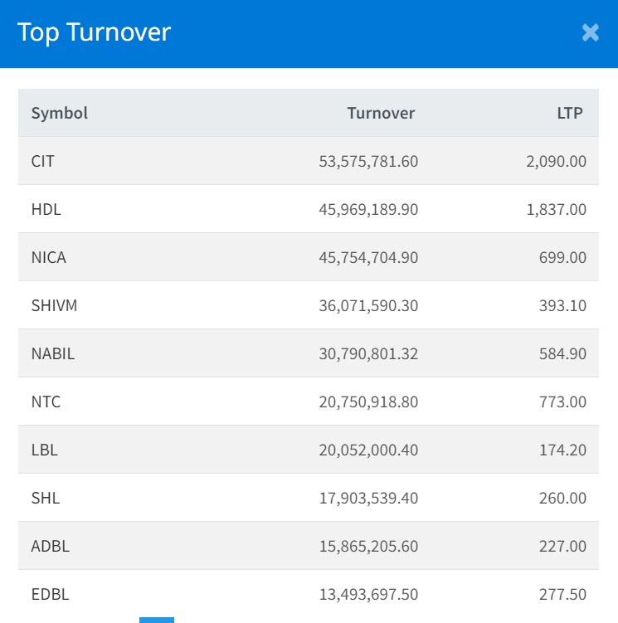618x623 pixels.
Task: Click the LTP column header
Action: pyautogui.click(x=570, y=113)
